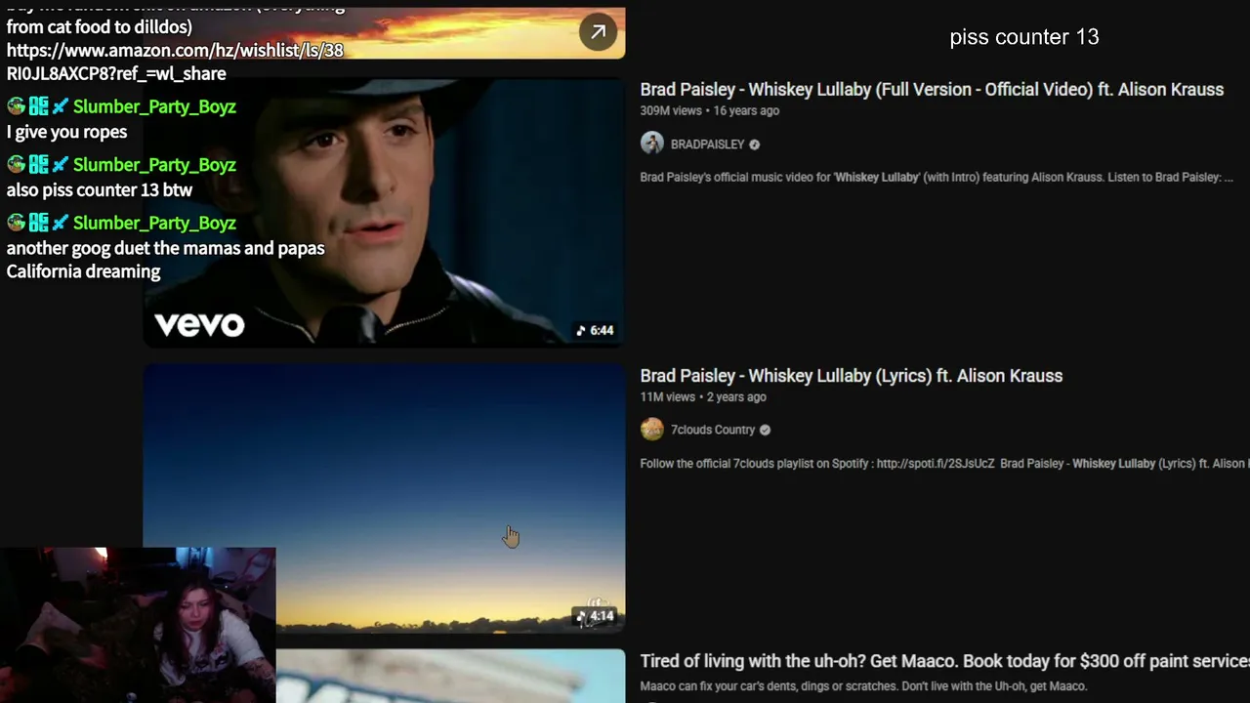Open the Maaco ad thumbnail
This screenshot has height=703, width=1250.
click(450, 676)
